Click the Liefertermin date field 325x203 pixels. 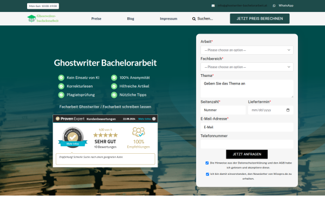pyautogui.click(x=271, y=110)
